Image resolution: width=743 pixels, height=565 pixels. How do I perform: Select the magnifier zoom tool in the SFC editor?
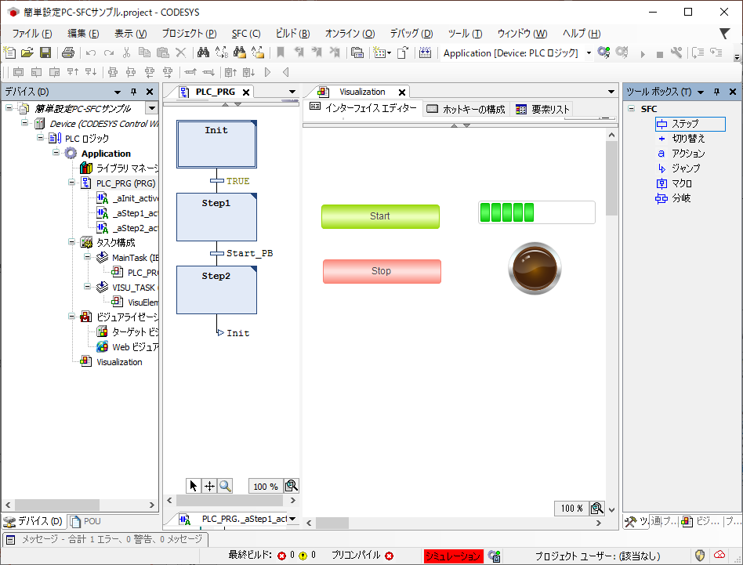point(226,485)
